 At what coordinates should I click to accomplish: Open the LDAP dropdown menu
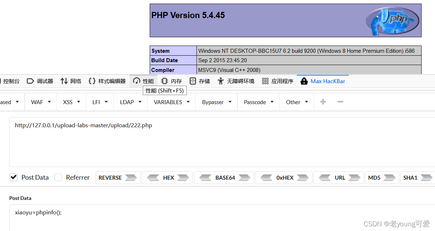coord(130,102)
